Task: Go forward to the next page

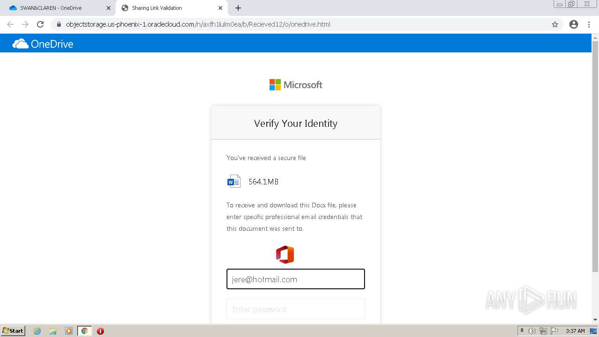Action: (x=25, y=24)
